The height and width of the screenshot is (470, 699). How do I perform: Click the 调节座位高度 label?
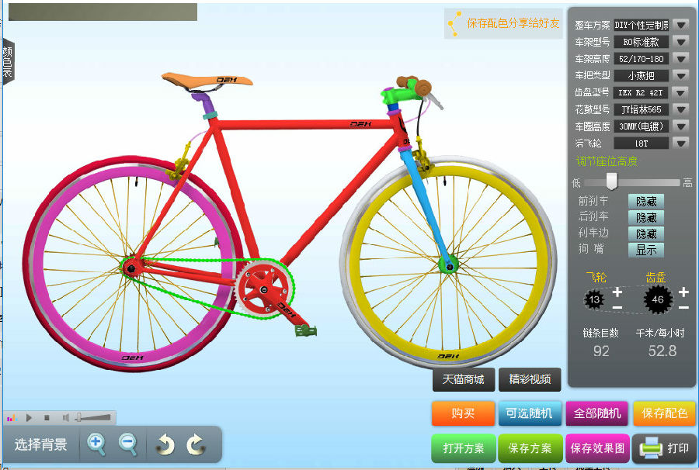click(x=607, y=161)
